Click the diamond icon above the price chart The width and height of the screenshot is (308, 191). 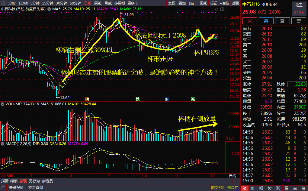[216, 9]
